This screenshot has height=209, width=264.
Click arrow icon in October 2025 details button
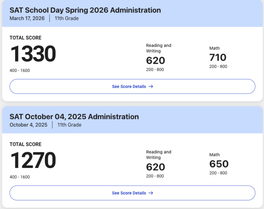[x=151, y=193]
